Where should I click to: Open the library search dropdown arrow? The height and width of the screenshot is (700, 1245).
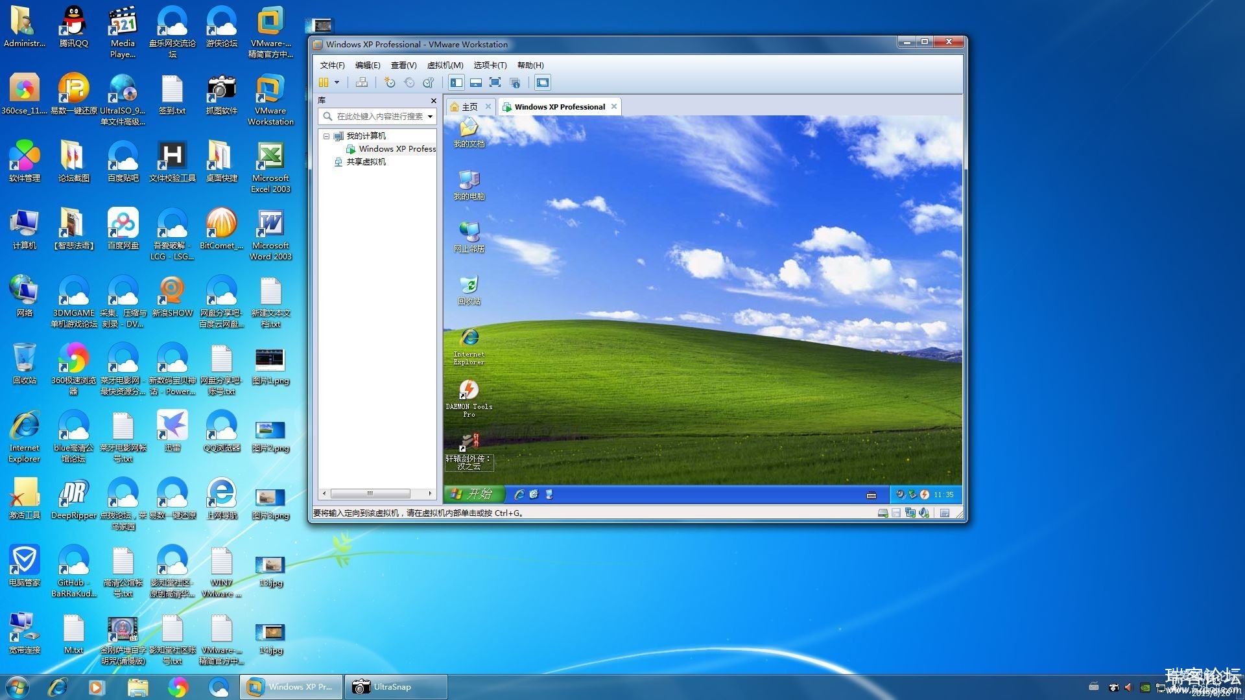(x=430, y=117)
